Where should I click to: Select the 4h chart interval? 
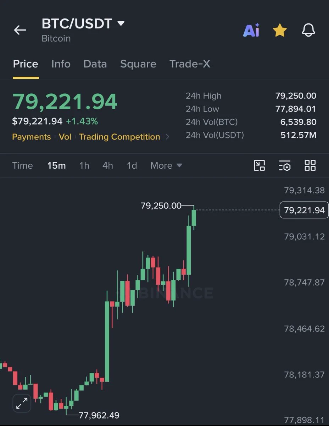tap(108, 165)
